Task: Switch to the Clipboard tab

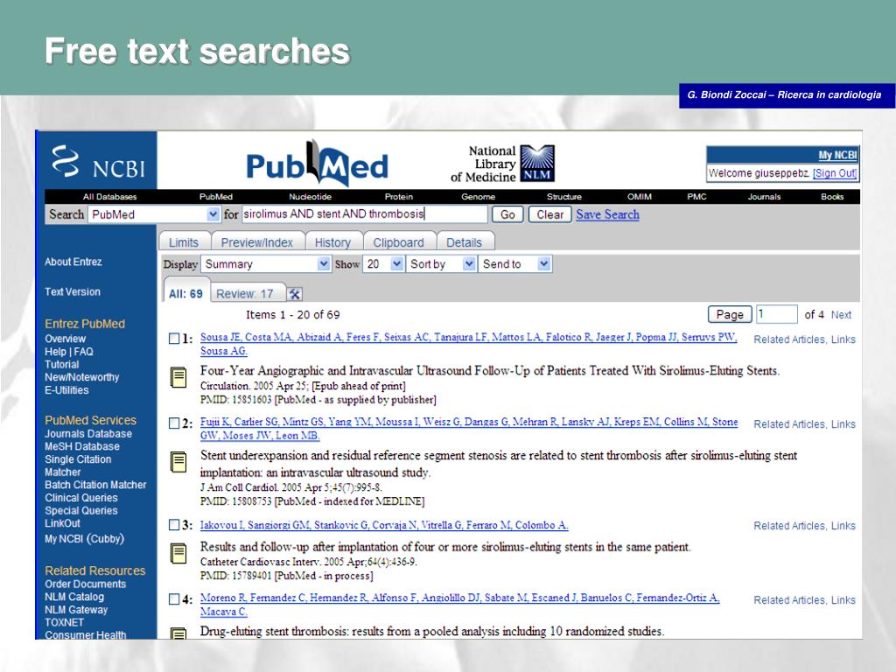Action: [399, 242]
